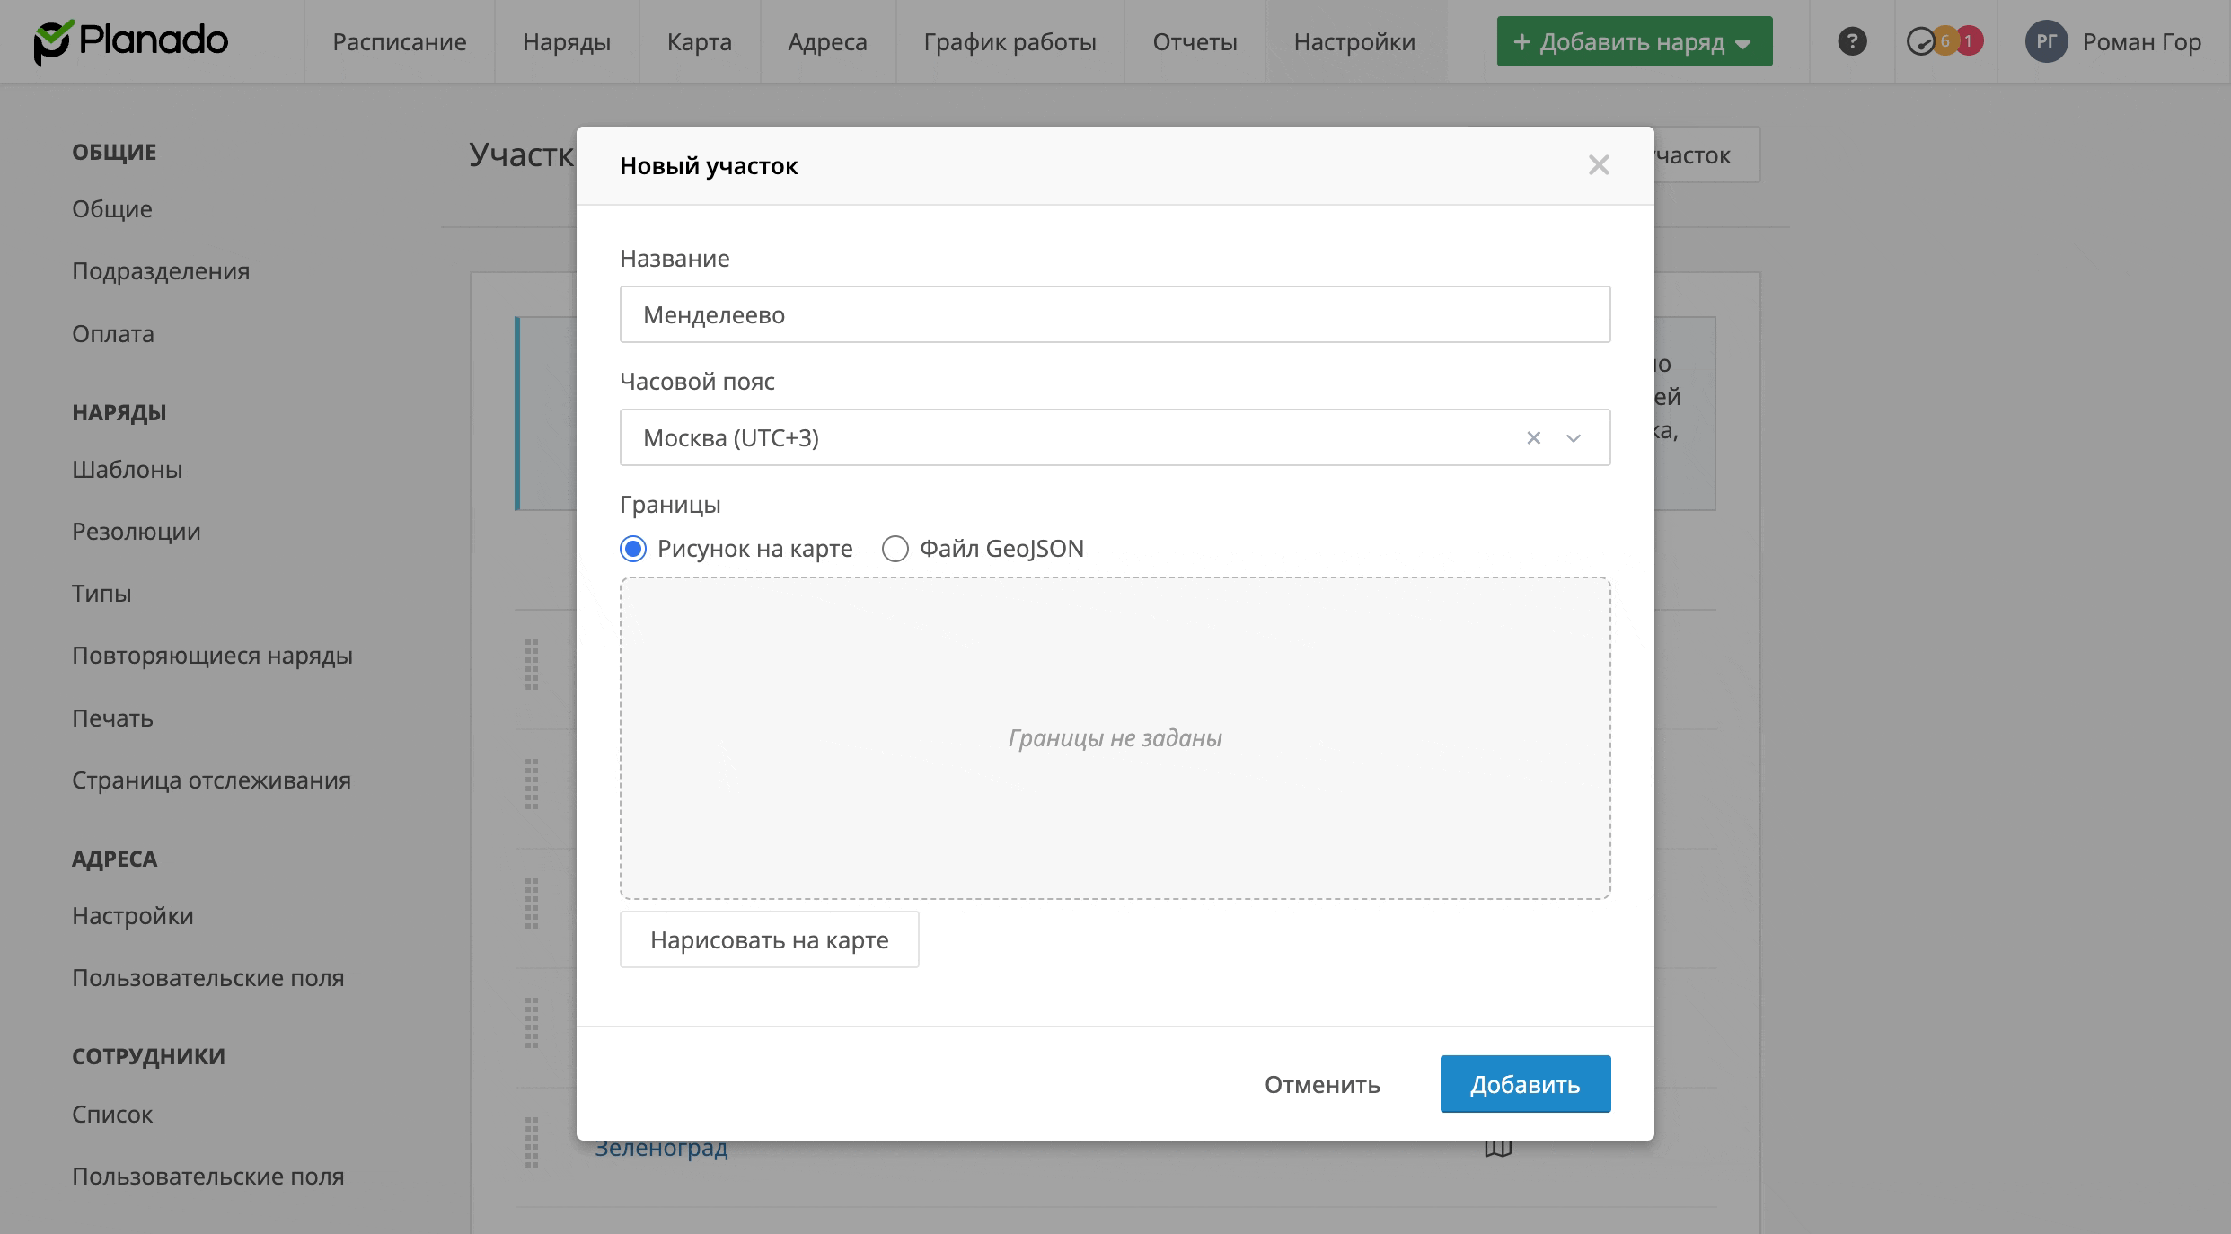
Task: Click the РГ user avatar
Action: (x=2046, y=41)
